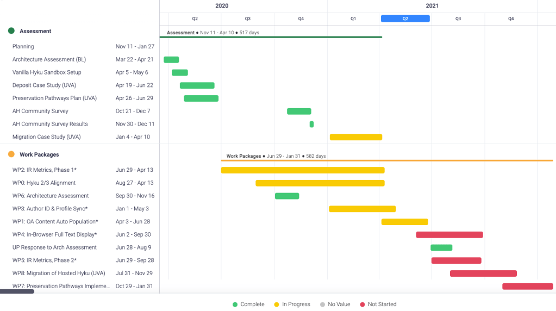
Task: Collapse the Assessment group header
Action: (35, 31)
